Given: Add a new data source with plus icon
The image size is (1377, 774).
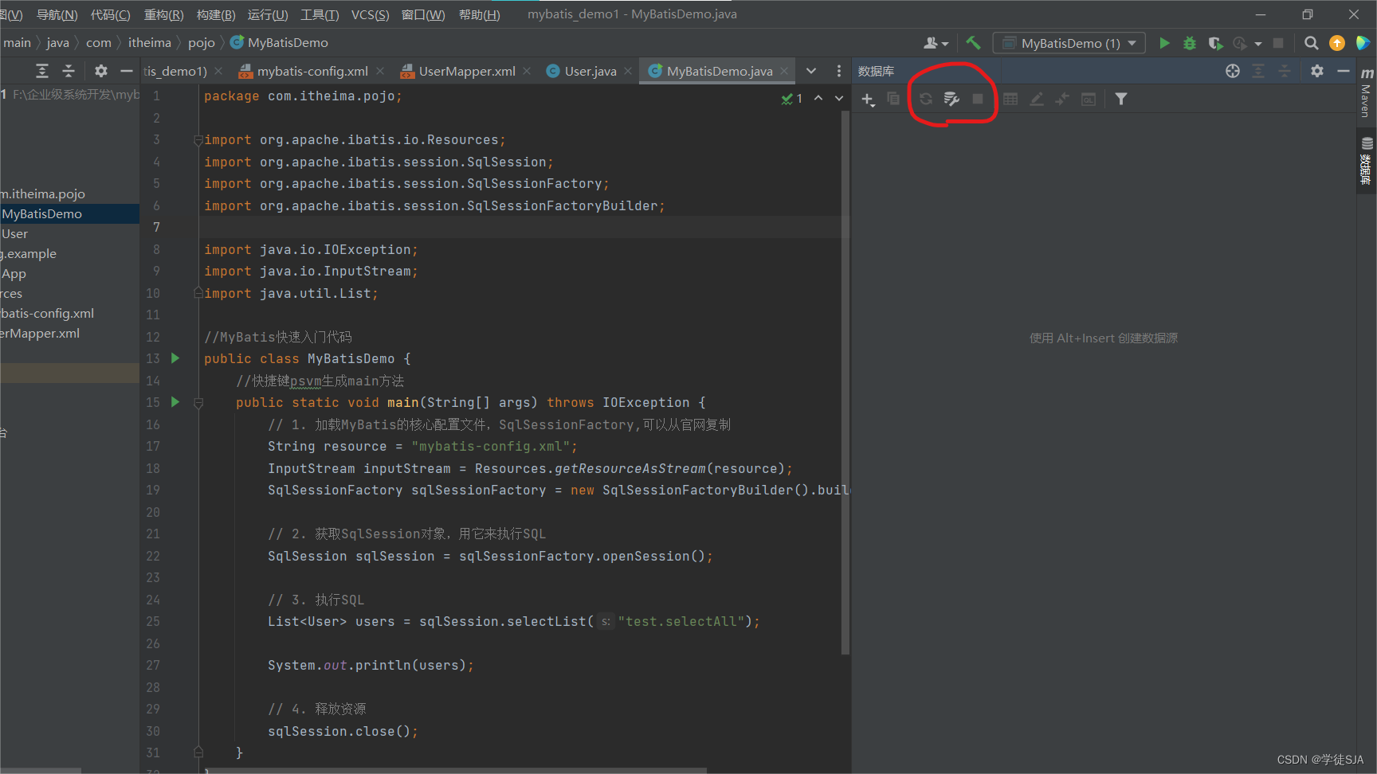Looking at the screenshot, I should [x=868, y=100].
